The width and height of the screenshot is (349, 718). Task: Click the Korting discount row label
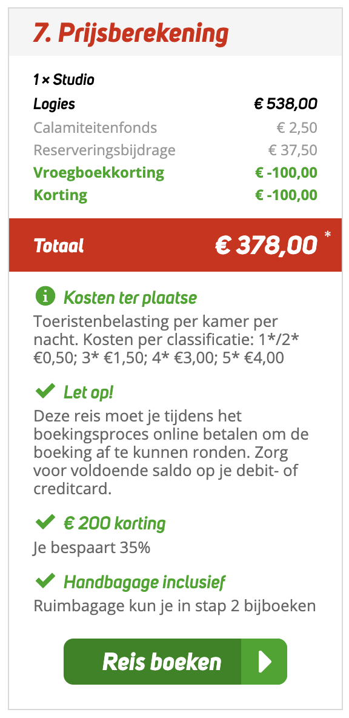point(61,195)
